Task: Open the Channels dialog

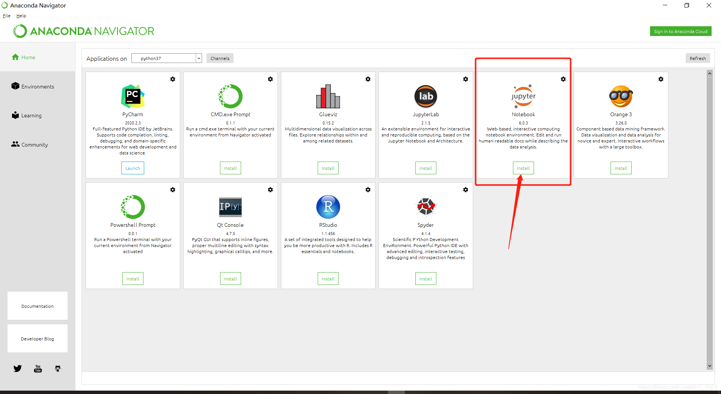Action: [x=220, y=58]
